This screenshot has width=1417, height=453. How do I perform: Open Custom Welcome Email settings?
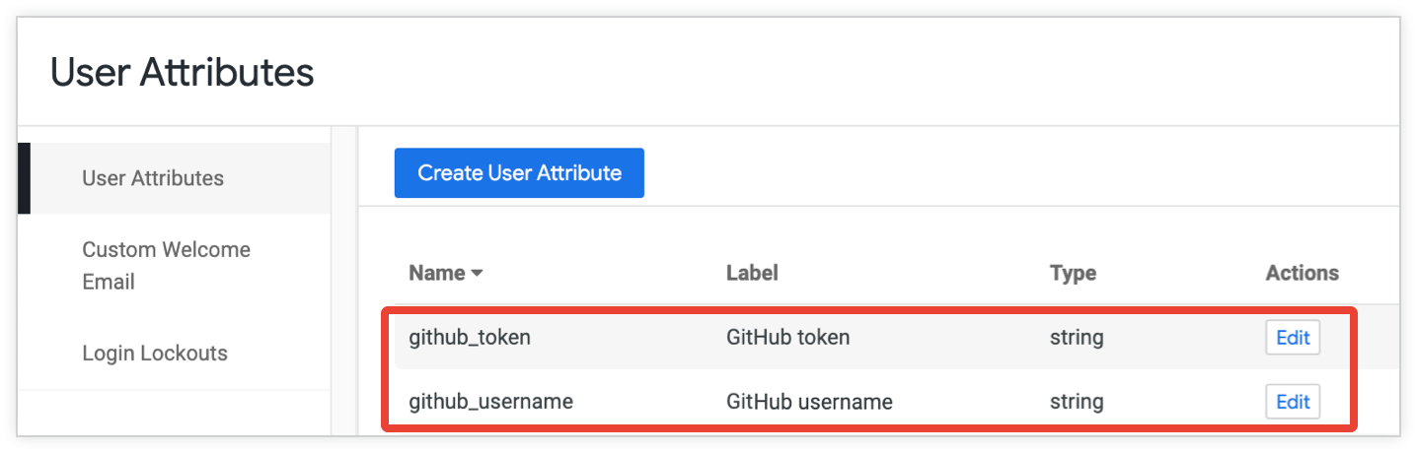[166, 265]
